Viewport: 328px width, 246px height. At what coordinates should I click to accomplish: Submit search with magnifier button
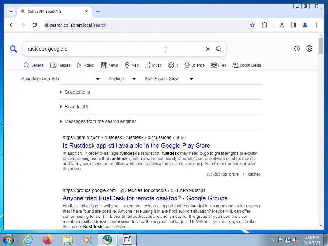218,49
